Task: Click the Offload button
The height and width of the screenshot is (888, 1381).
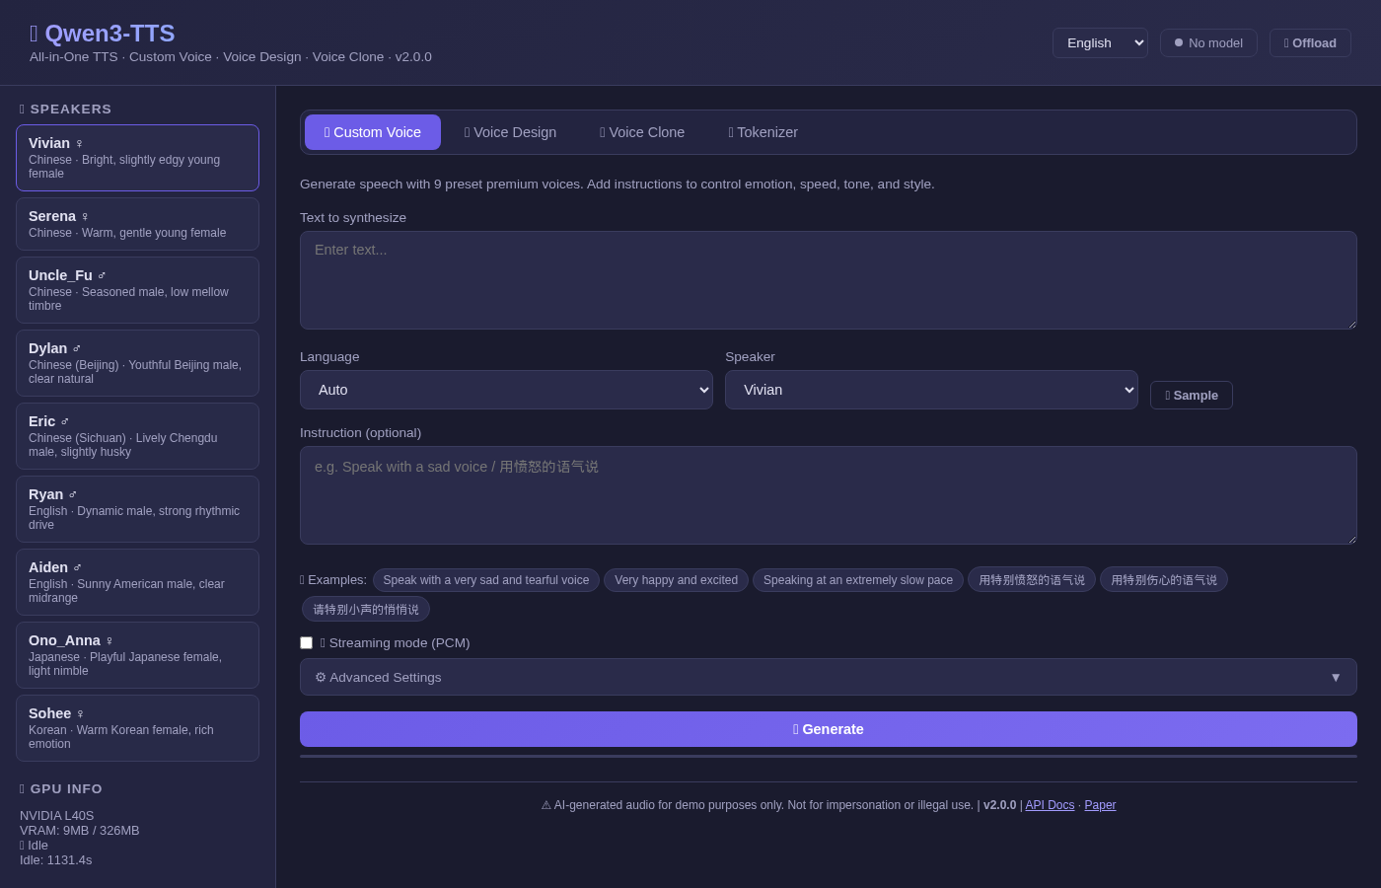Action: tap(1310, 43)
